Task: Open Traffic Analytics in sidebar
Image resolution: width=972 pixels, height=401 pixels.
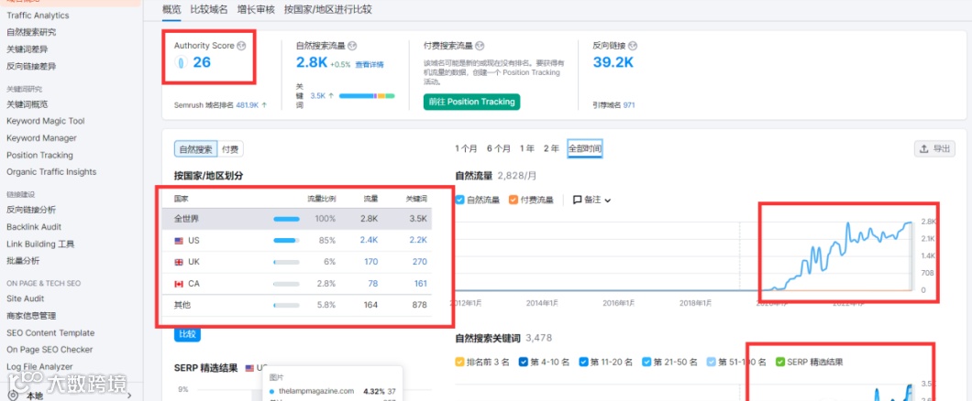Action: pyautogui.click(x=38, y=15)
